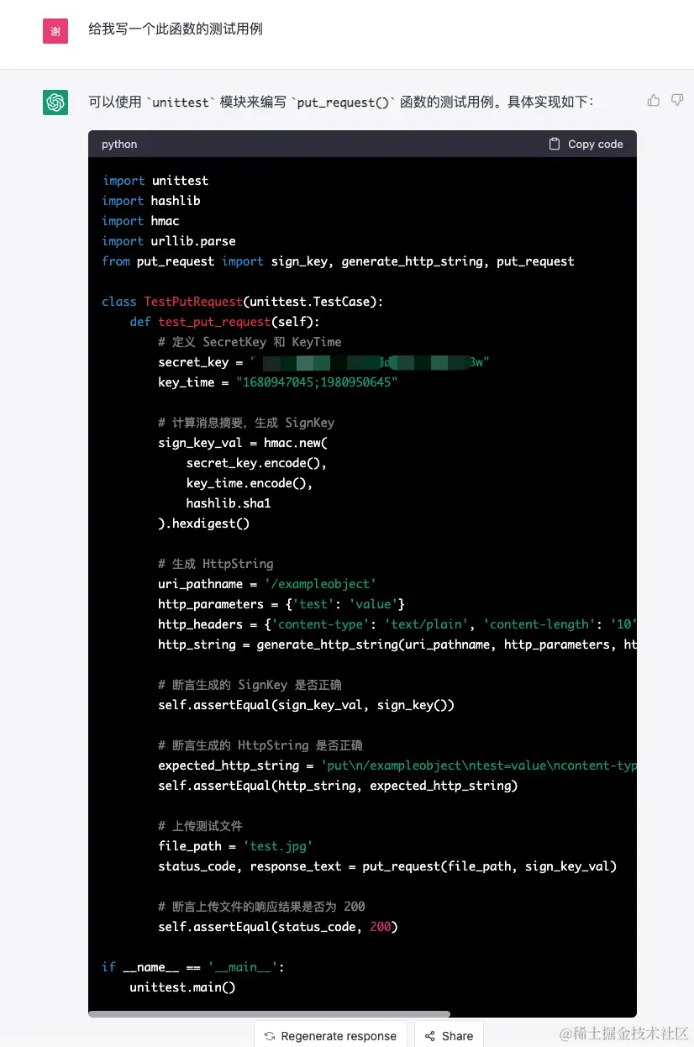Click the comment '# 断言生成的 HttpString 是否正确'
694x1047 pixels.
(x=260, y=745)
